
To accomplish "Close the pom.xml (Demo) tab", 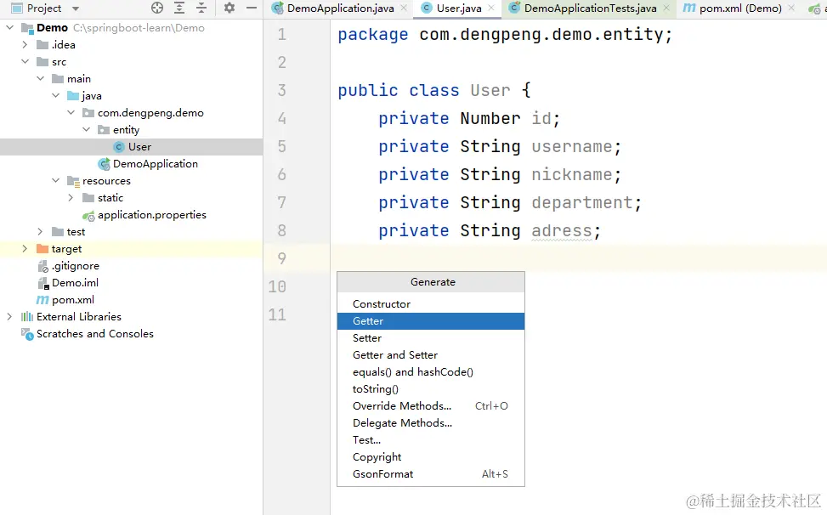I will pyautogui.click(x=791, y=8).
